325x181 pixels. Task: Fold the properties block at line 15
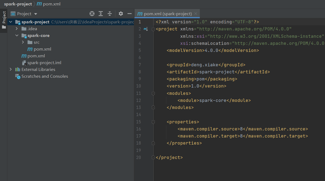point(153,122)
